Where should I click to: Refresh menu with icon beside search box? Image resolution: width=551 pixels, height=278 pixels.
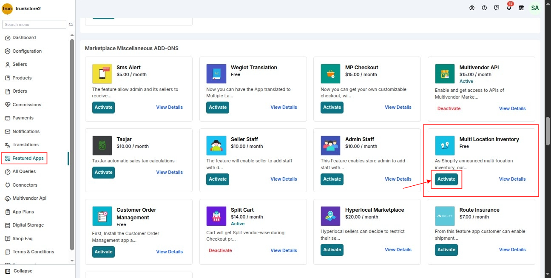point(71,25)
